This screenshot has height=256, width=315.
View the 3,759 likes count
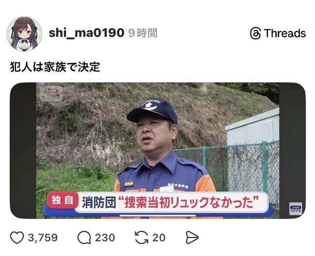43,238
